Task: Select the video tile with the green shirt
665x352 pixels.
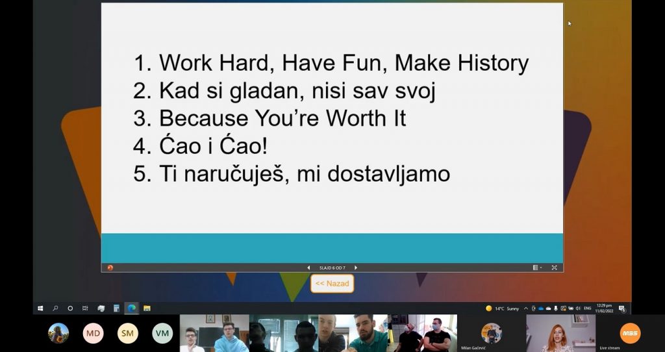Action: click(353, 333)
